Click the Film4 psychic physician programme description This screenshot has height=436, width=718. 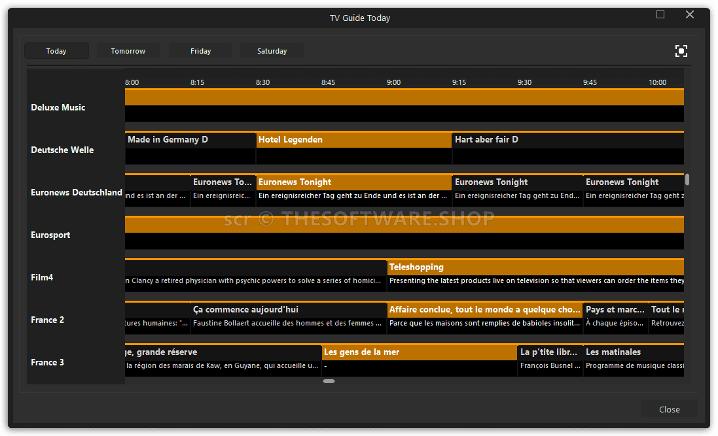tap(253, 280)
